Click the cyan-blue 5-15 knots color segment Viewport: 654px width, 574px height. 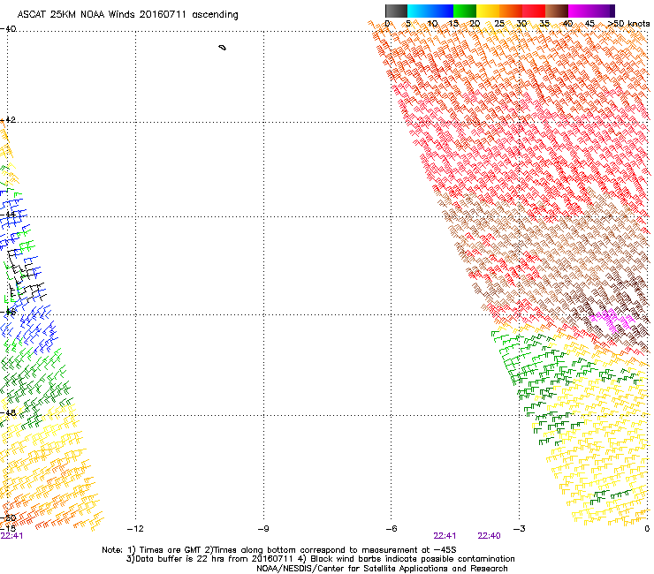click(430, 11)
